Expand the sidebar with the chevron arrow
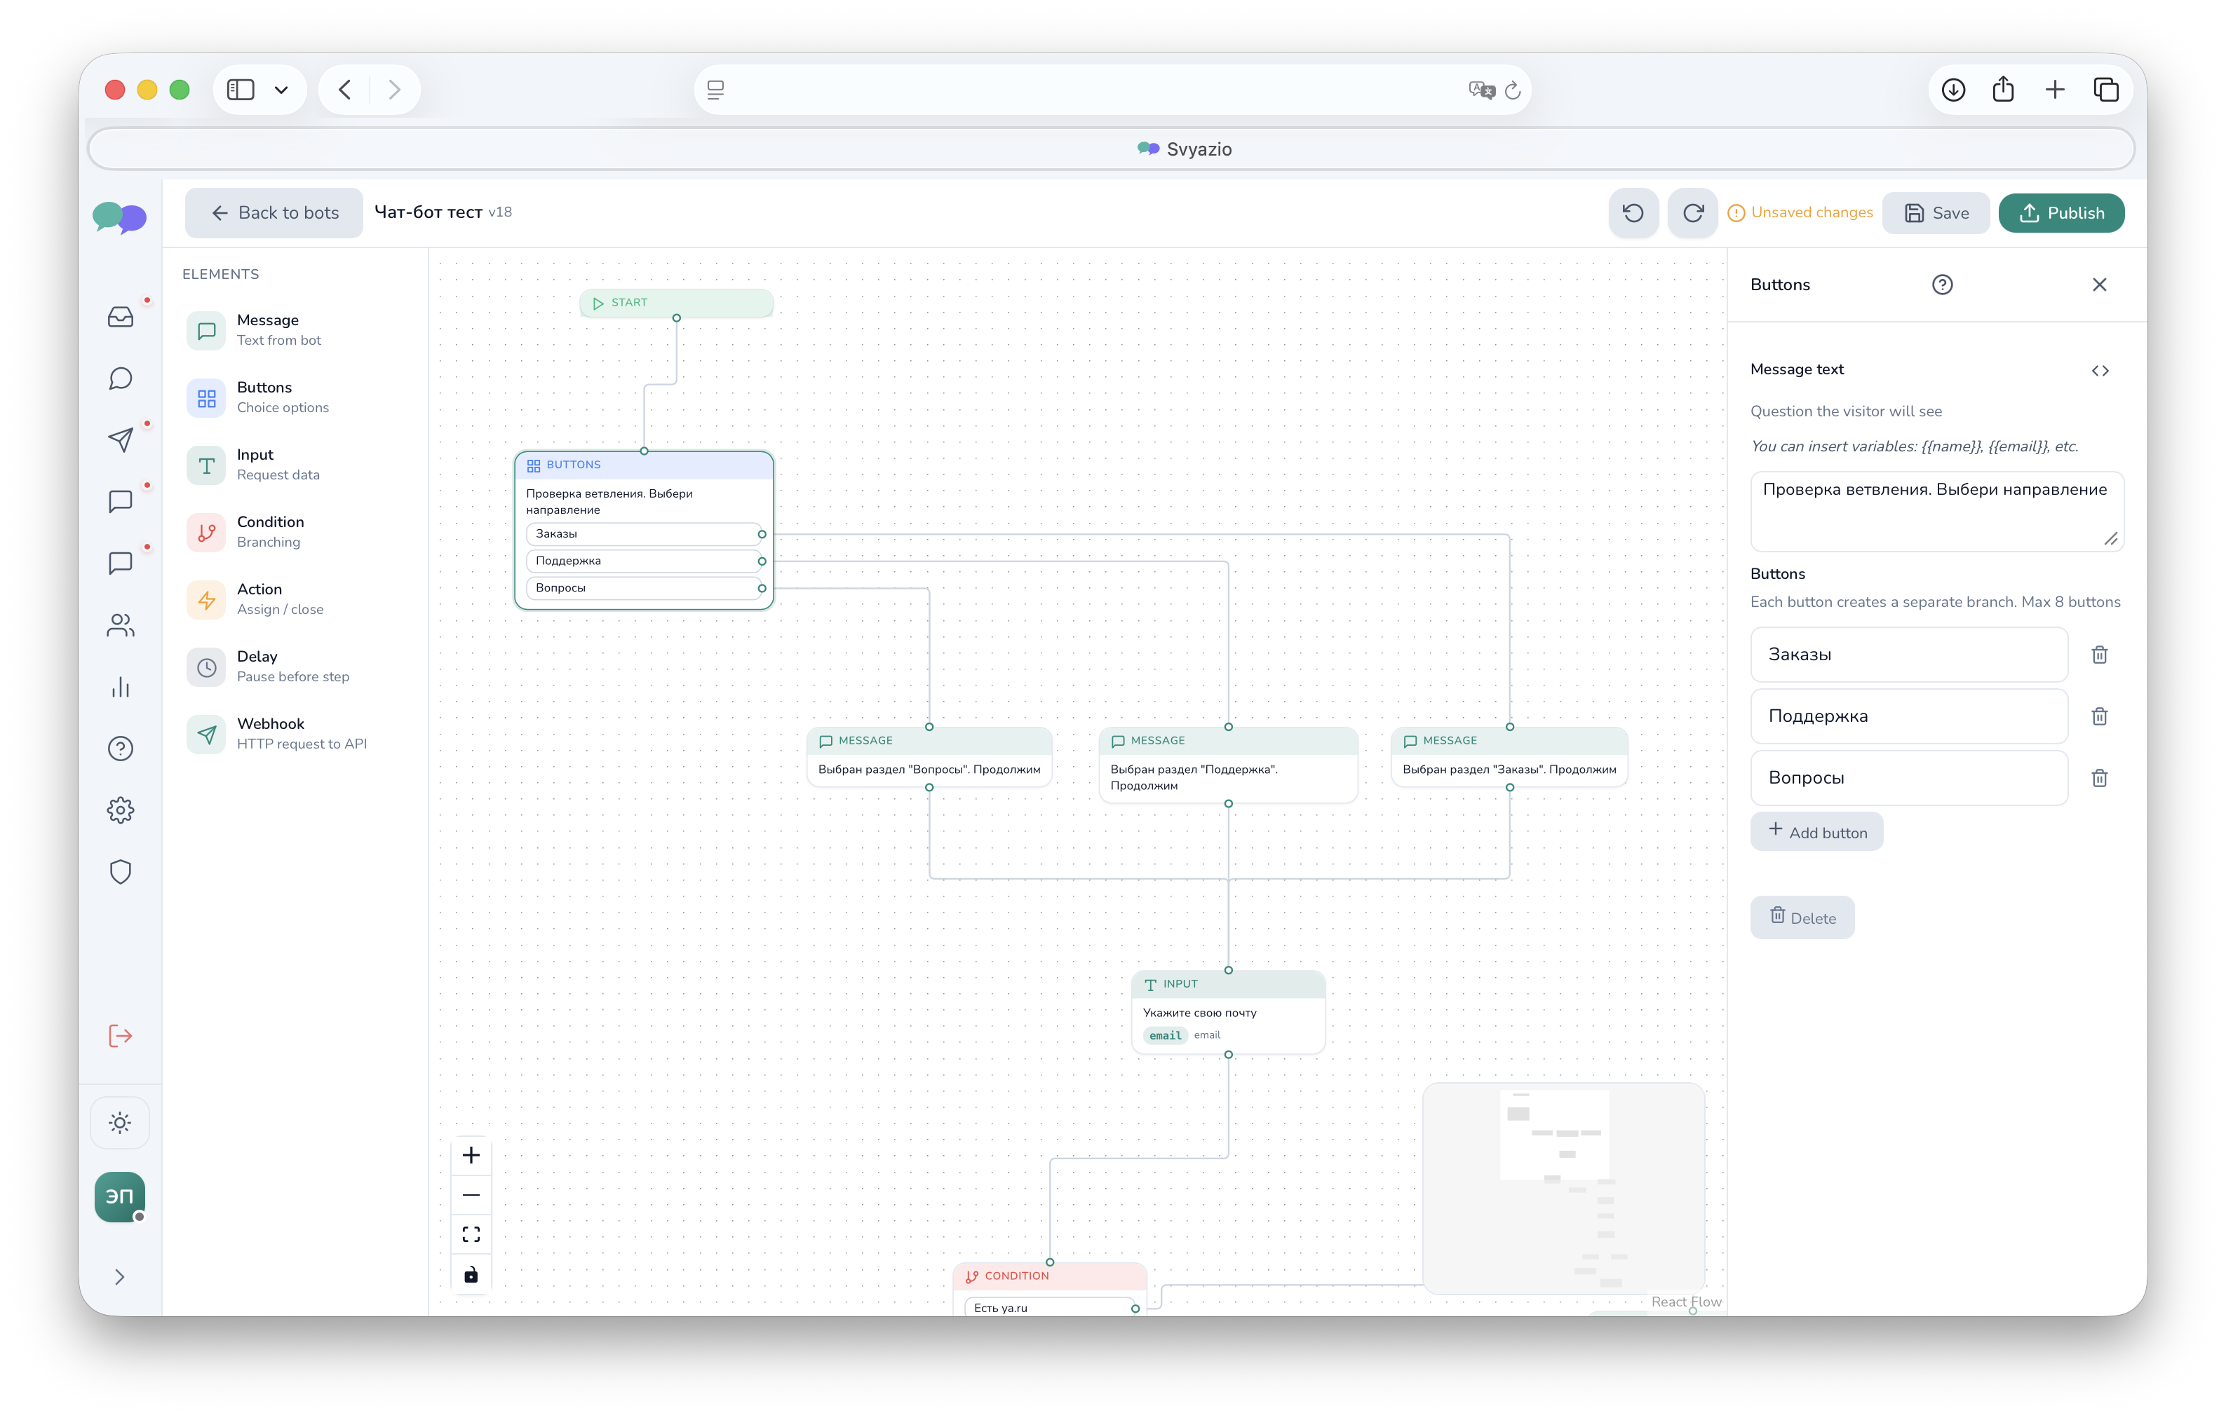Viewport: 2226px width, 1420px height. [x=120, y=1276]
